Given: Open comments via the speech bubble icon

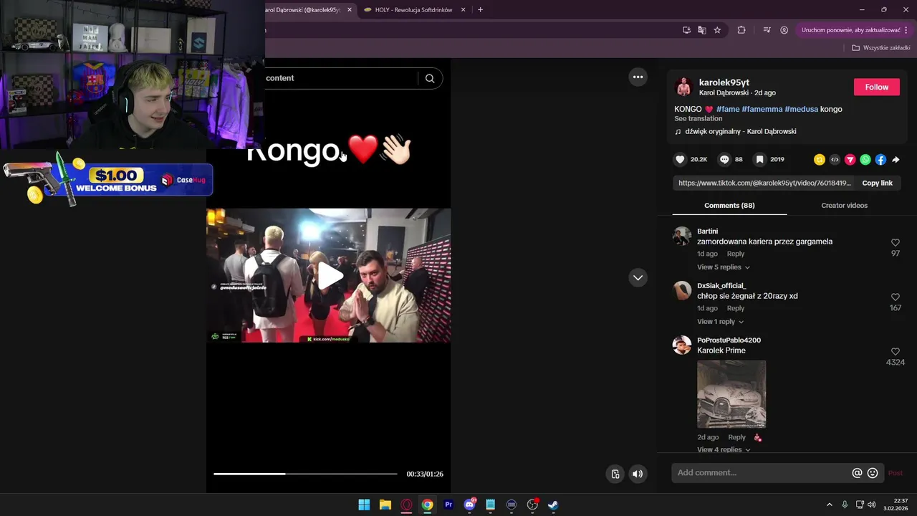Looking at the screenshot, I should point(724,159).
